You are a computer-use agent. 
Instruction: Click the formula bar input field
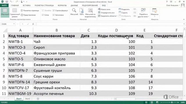(x=110, y=24)
